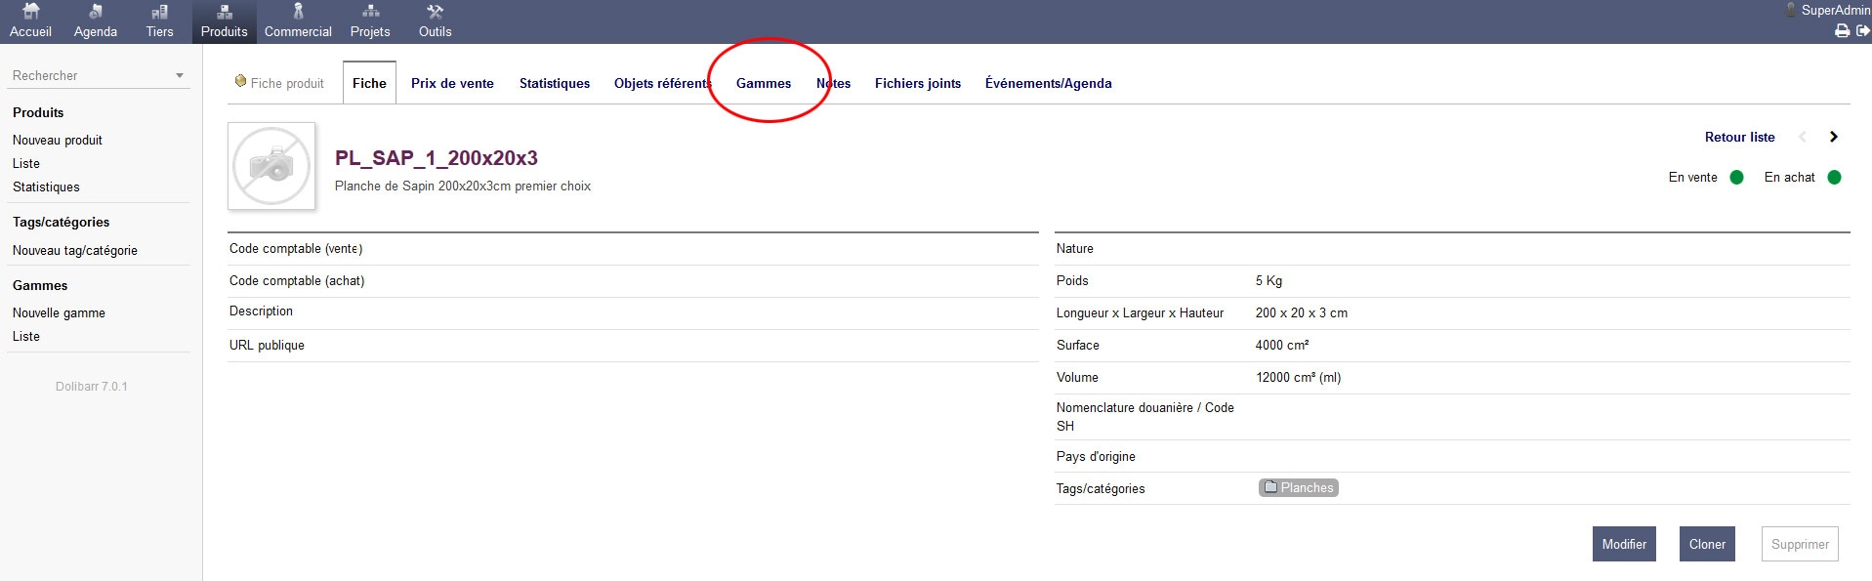Toggle the En achat green status
The image size is (1872, 581).
1834,178
